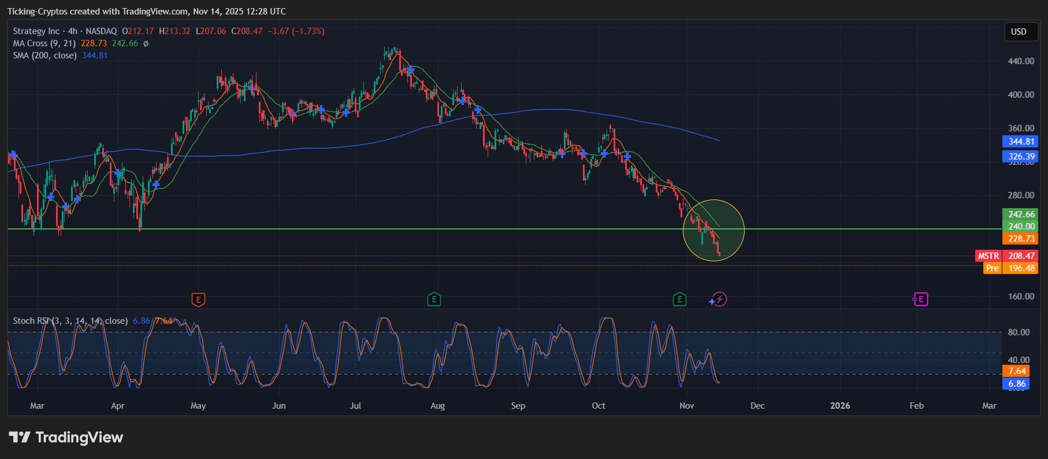This screenshot has width=1048, height=459.
Task: Click the red earnings E marker near May
Action: pyautogui.click(x=198, y=299)
